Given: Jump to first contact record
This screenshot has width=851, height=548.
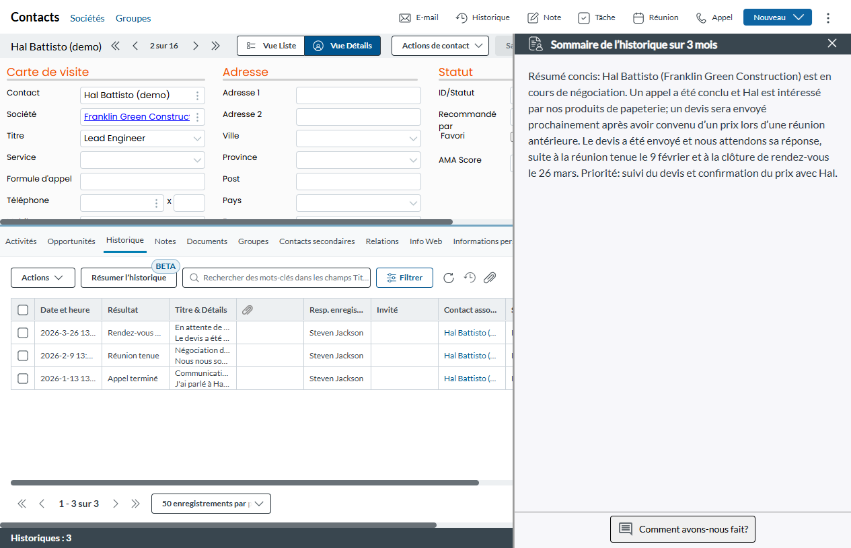Looking at the screenshot, I should pyautogui.click(x=115, y=46).
